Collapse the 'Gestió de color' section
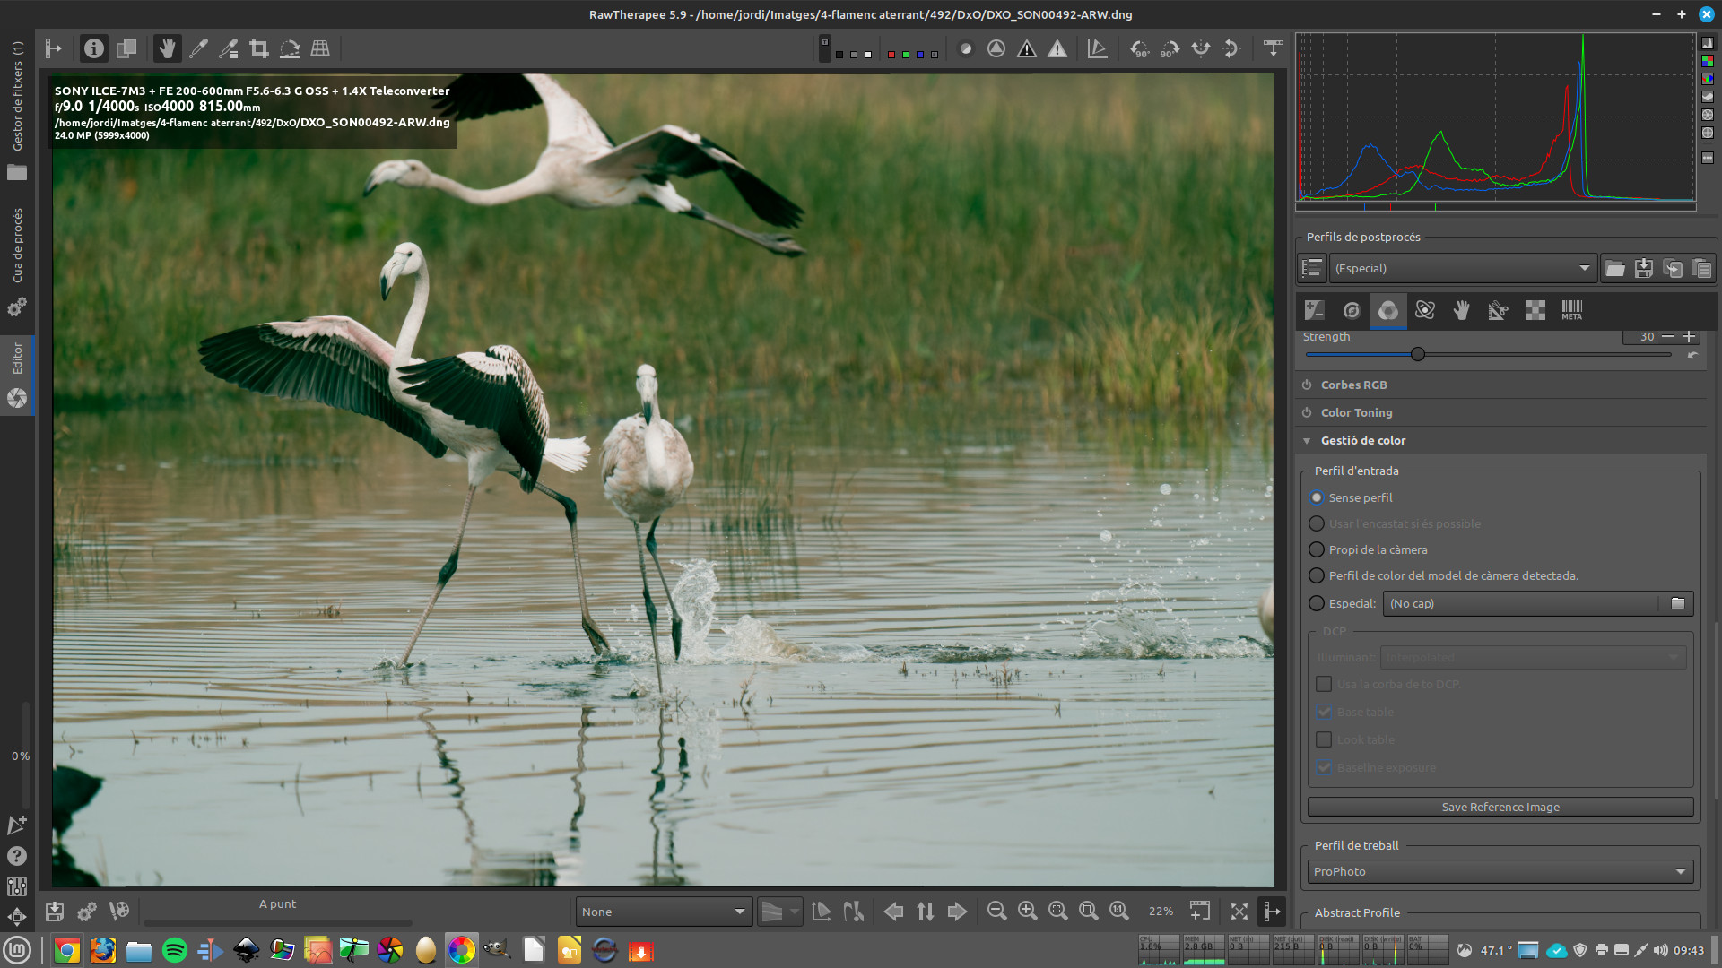Screen dimensions: 1722x968 tap(1307, 440)
